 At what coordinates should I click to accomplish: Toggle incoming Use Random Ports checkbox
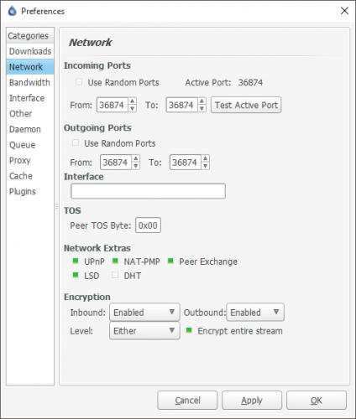(x=79, y=82)
